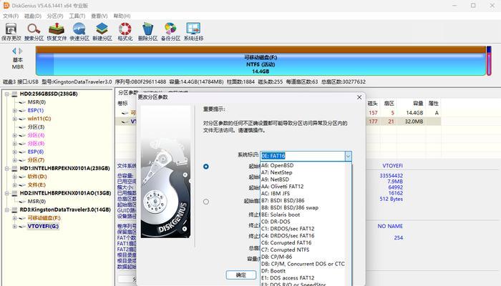Select the first radio button beside 系统标识

[206, 167]
